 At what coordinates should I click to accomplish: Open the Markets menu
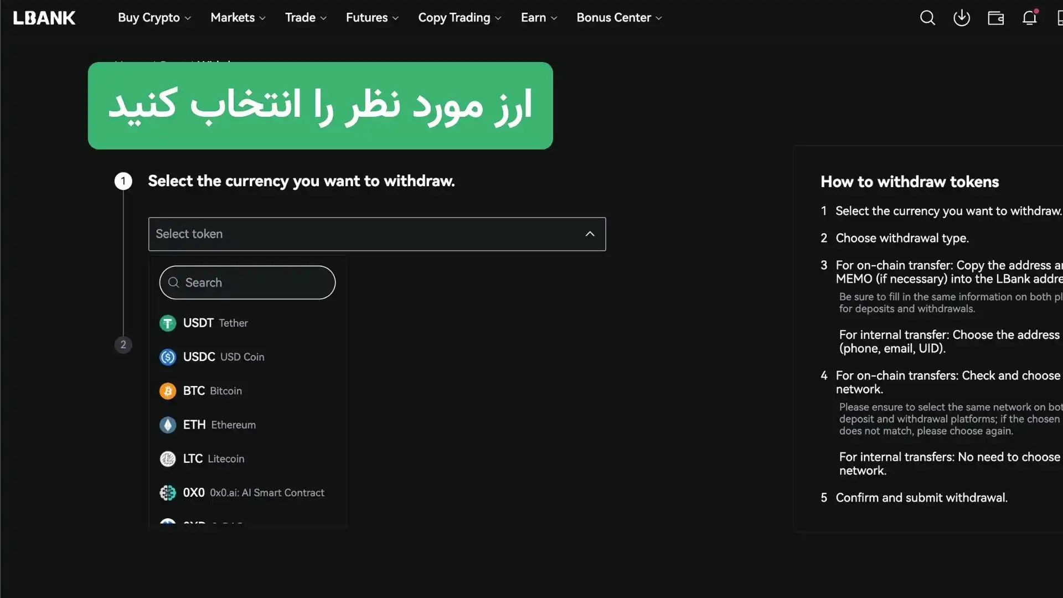238,18
